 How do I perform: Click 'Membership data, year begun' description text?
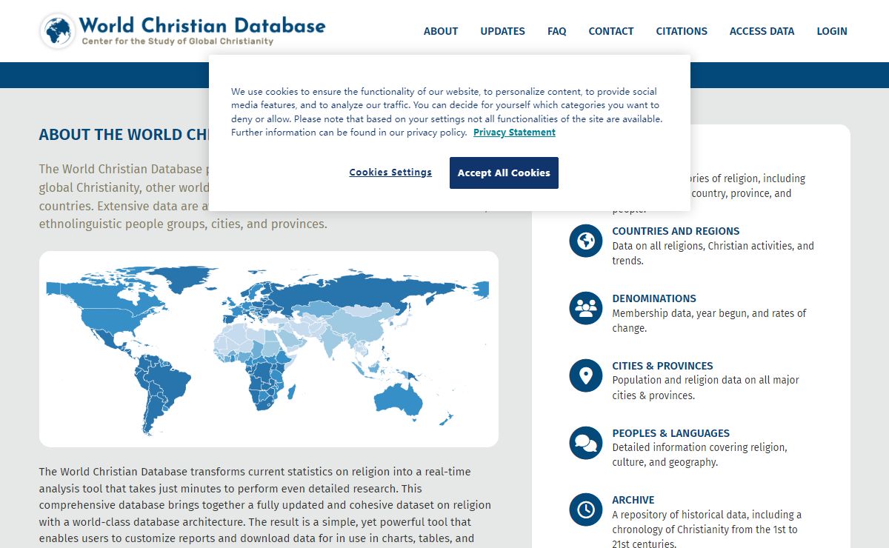709,321
